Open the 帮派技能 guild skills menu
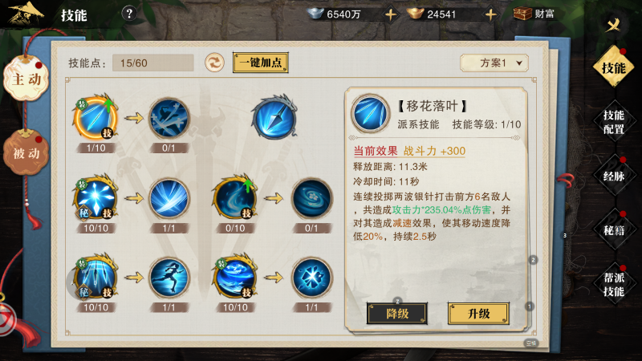The height and width of the screenshot is (361, 642). (613, 285)
